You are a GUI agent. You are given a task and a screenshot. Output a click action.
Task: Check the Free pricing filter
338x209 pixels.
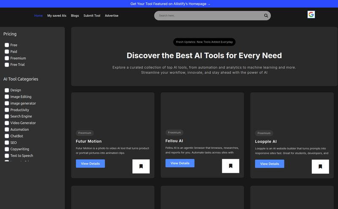pyautogui.click(x=7, y=45)
